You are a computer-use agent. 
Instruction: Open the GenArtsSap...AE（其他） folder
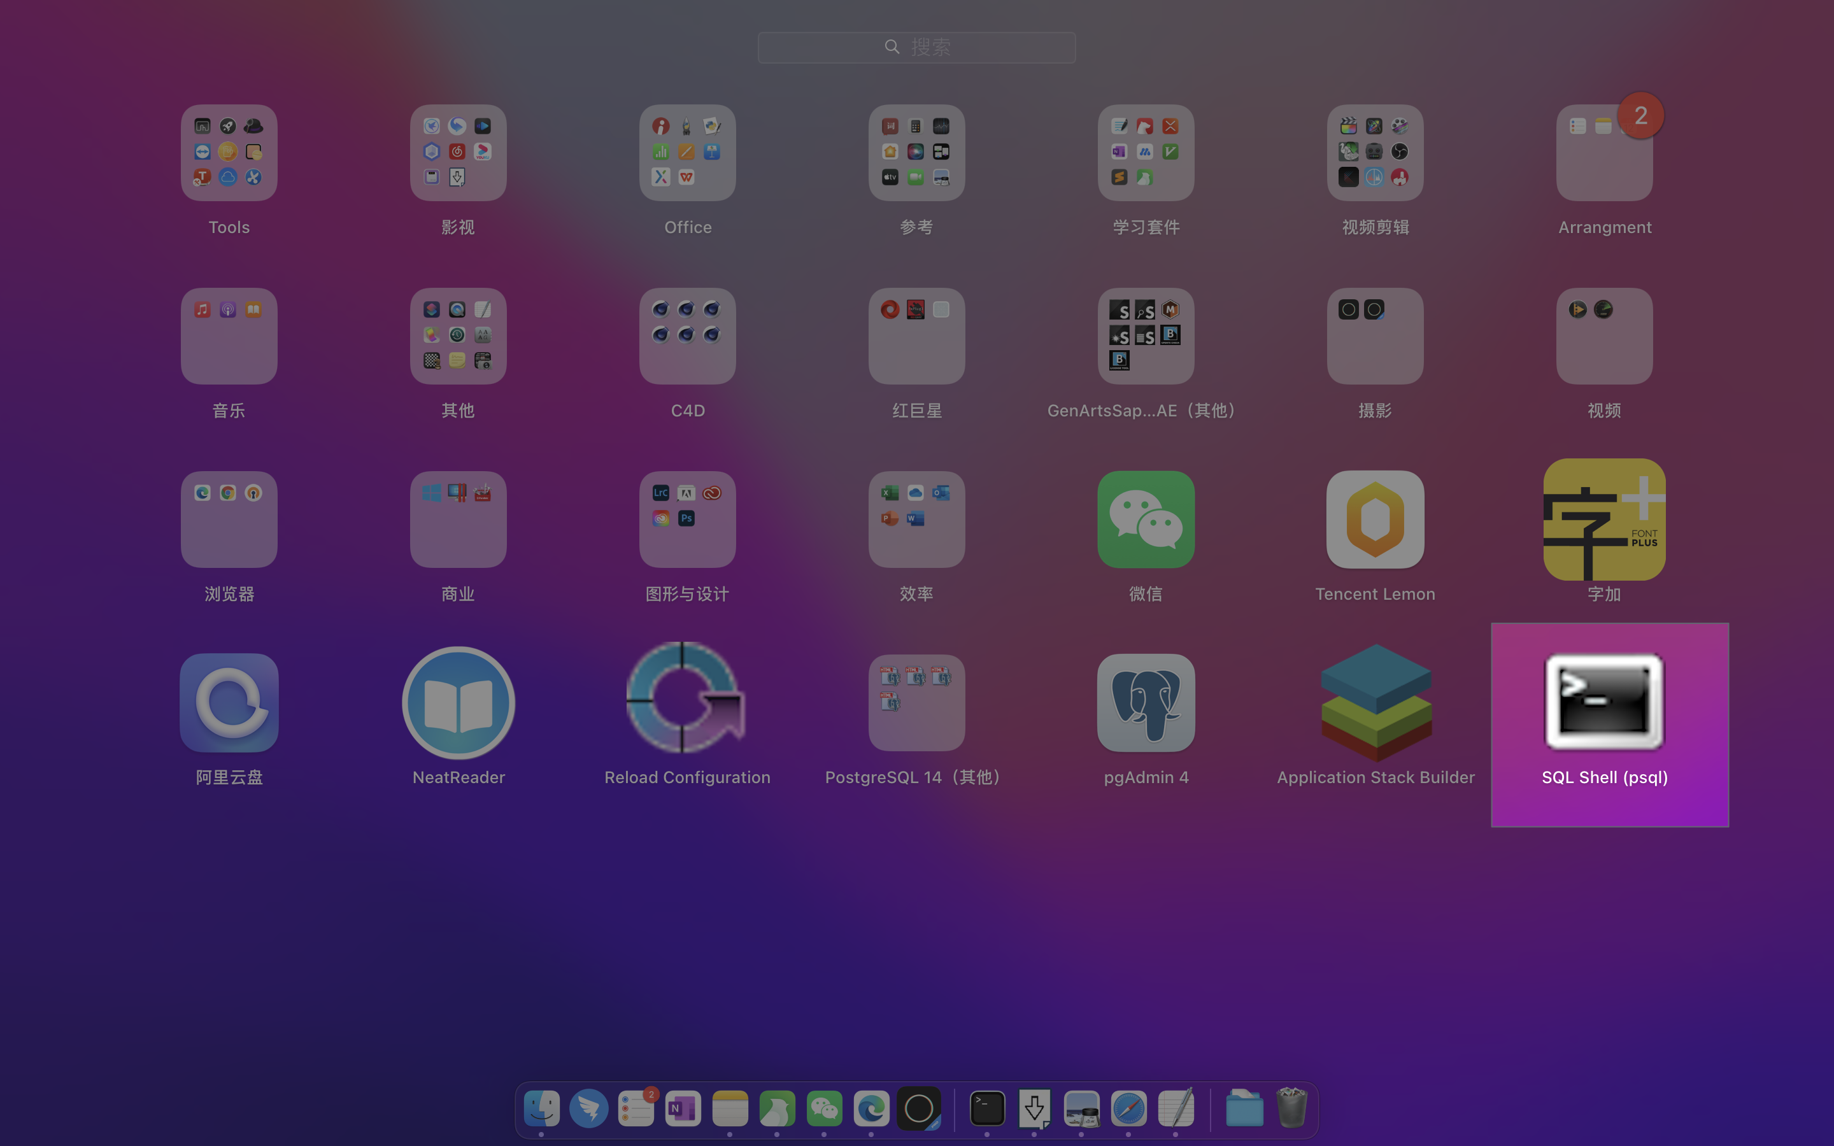(1146, 336)
